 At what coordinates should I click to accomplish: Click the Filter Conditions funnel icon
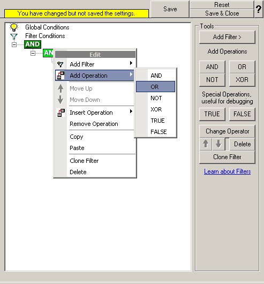14,36
